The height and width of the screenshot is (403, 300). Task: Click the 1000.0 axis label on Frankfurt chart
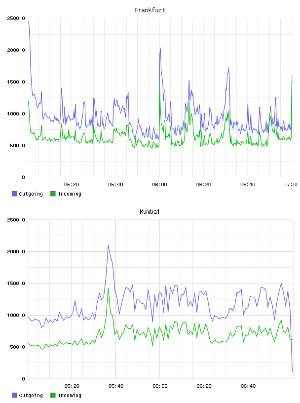16,114
